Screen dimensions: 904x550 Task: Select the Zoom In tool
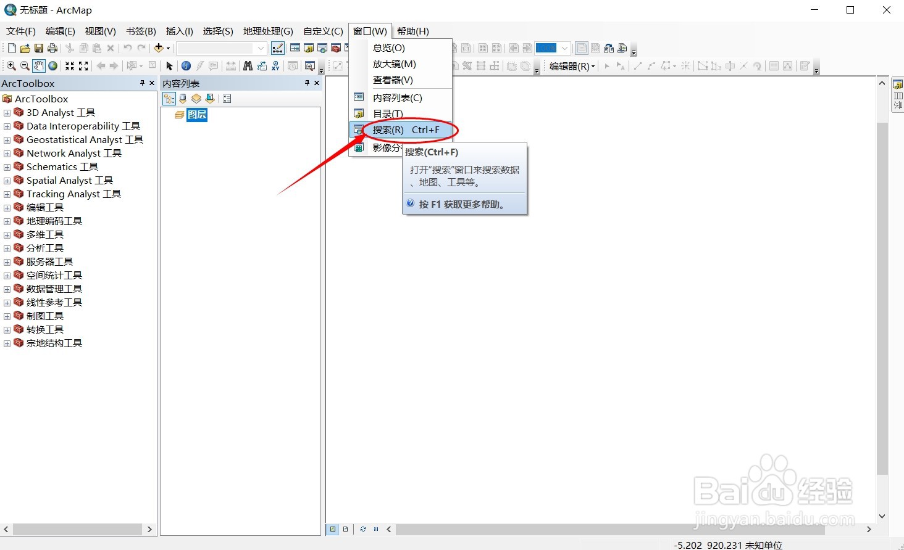[x=11, y=66]
